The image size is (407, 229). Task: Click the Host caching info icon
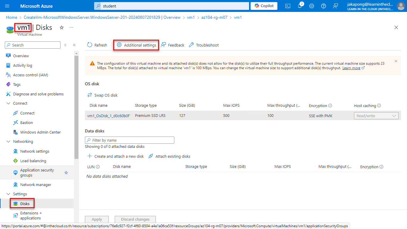pos(379,106)
